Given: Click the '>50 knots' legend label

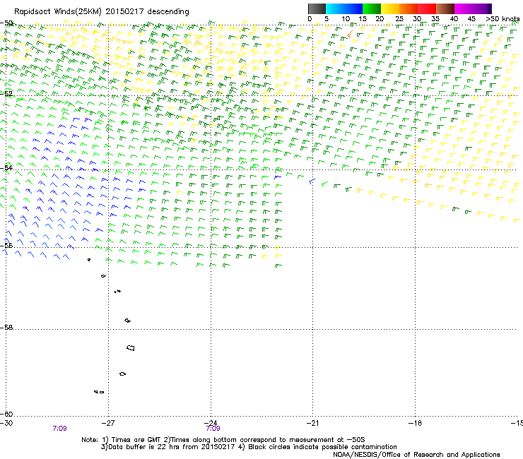Looking at the screenshot, I should (503, 19).
